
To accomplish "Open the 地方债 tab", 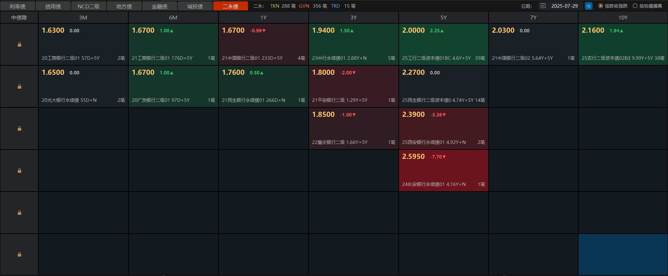I will click(x=124, y=6).
